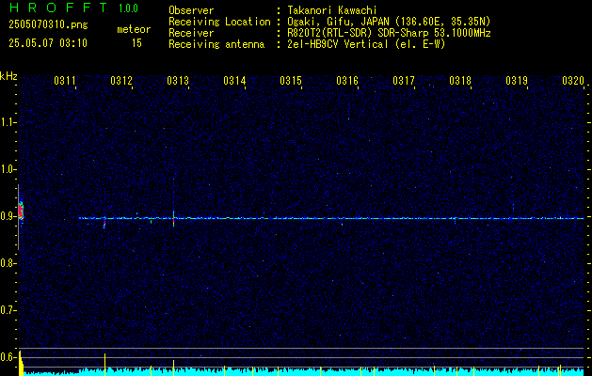Click the 0319 time marker
Image resolution: width=592 pixels, height=376 pixels.
[517, 81]
